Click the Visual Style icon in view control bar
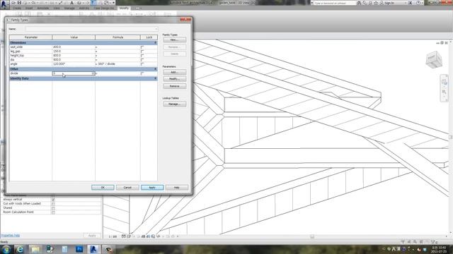 pos(129,236)
